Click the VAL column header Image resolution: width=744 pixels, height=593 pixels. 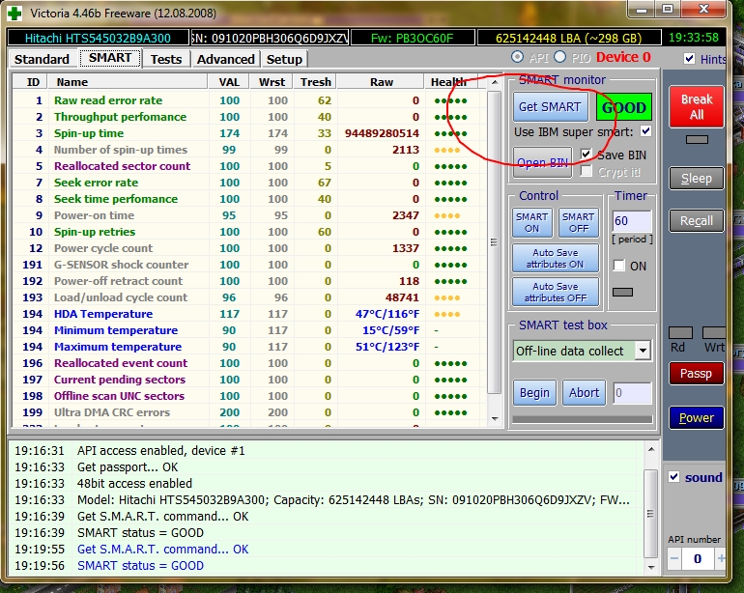[x=229, y=82]
